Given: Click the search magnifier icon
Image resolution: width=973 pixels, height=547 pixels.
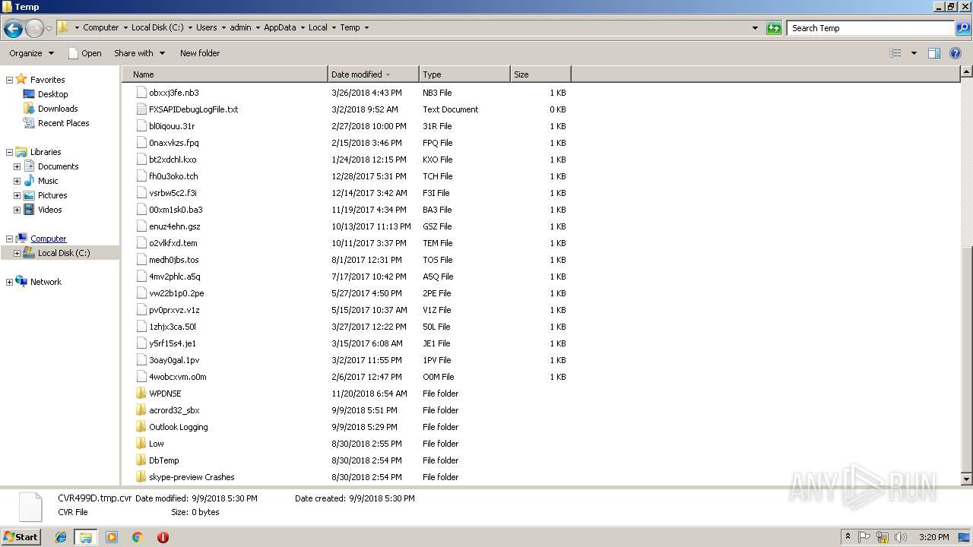Looking at the screenshot, I should [962, 28].
